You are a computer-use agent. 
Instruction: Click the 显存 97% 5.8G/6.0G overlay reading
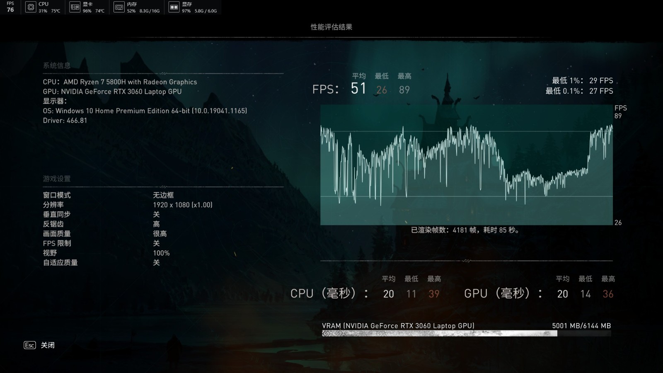pyautogui.click(x=199, y=7)
